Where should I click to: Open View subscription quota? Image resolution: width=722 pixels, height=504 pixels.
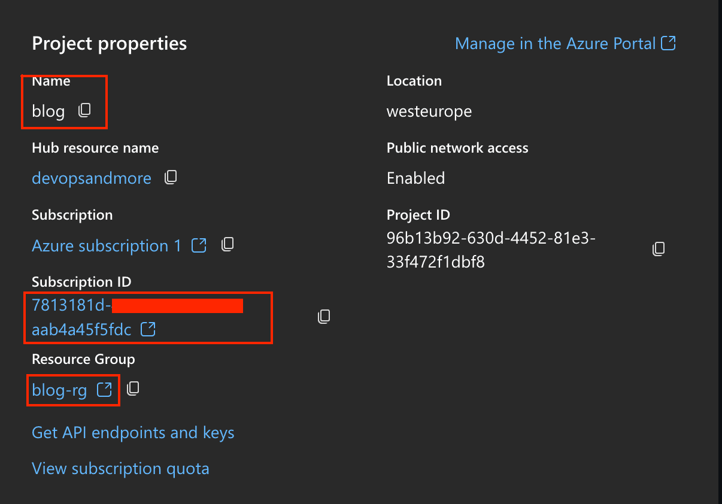pos(120,468)
